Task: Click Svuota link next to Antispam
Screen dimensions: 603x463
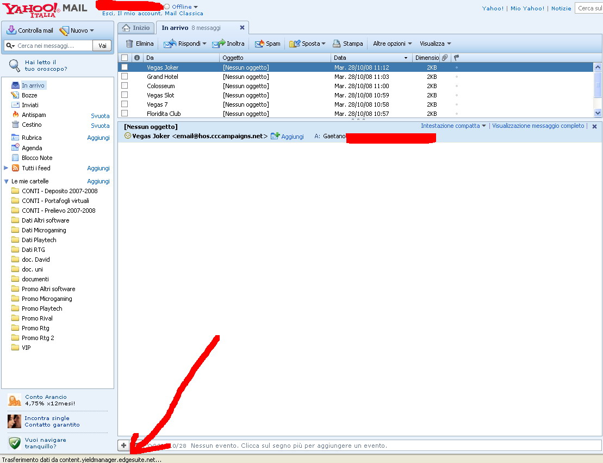Action: point(100,116)
